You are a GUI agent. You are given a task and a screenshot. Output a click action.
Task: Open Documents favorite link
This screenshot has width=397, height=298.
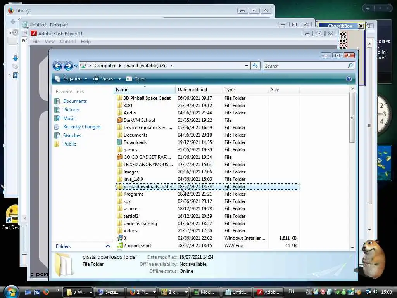75,101
